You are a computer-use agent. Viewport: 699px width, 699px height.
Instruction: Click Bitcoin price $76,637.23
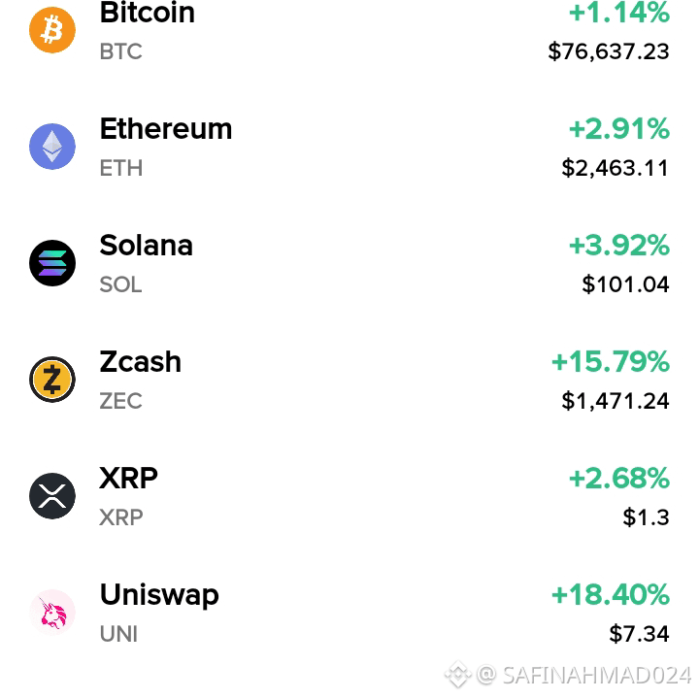(x=609, y=51)
